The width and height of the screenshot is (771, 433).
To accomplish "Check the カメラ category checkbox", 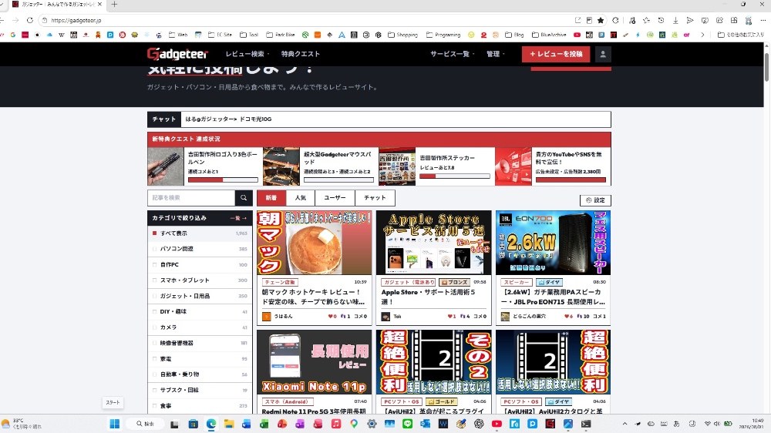I will click(x=154, y=327).
